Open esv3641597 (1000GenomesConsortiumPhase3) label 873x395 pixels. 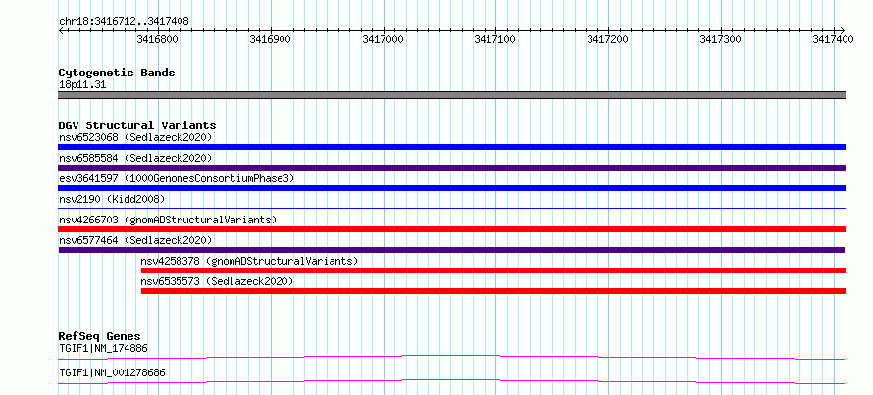[177, 178]
